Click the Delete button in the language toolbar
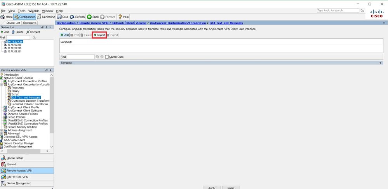This screenshot has height=189, width=388. (86, 35)
